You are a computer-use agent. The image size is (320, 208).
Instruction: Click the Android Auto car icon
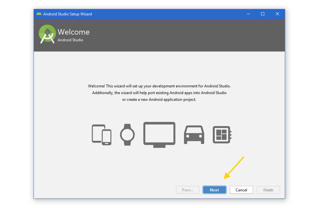pos(194,134)
